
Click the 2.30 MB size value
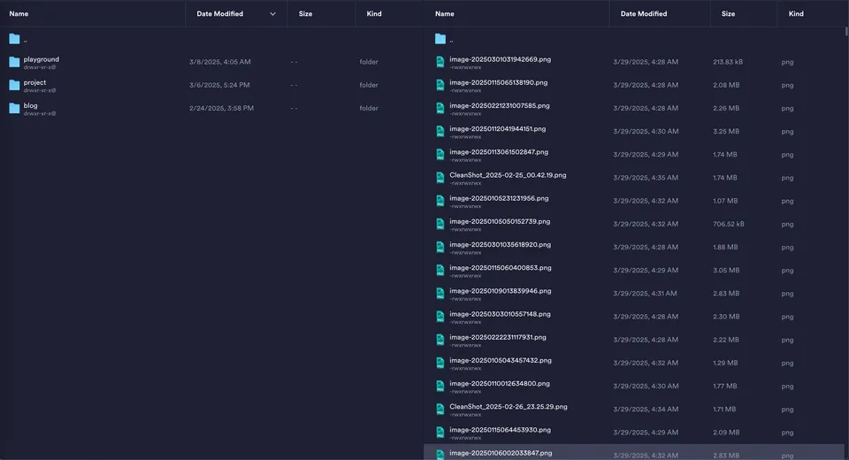point(726,317)
